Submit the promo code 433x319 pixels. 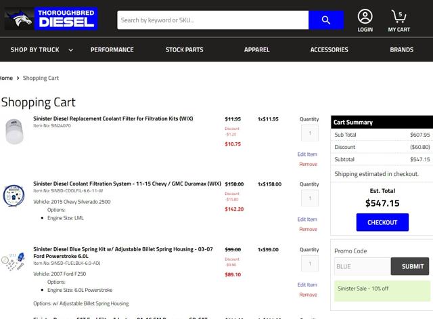point(410,266)
